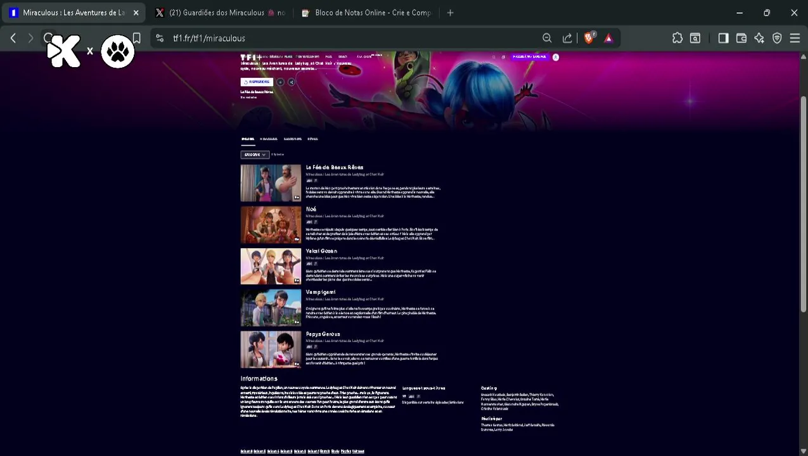
Task: Click the Vampigami episode title
Action: tap(321, 293)
